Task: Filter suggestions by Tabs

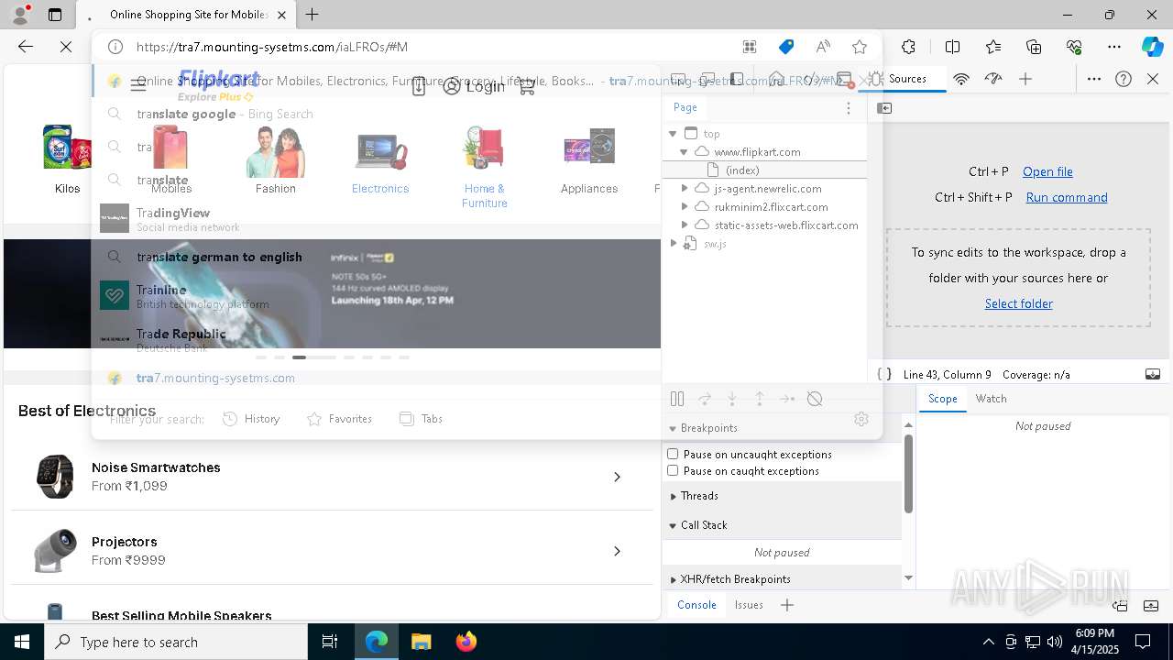Action: click(x=422, y=419)
